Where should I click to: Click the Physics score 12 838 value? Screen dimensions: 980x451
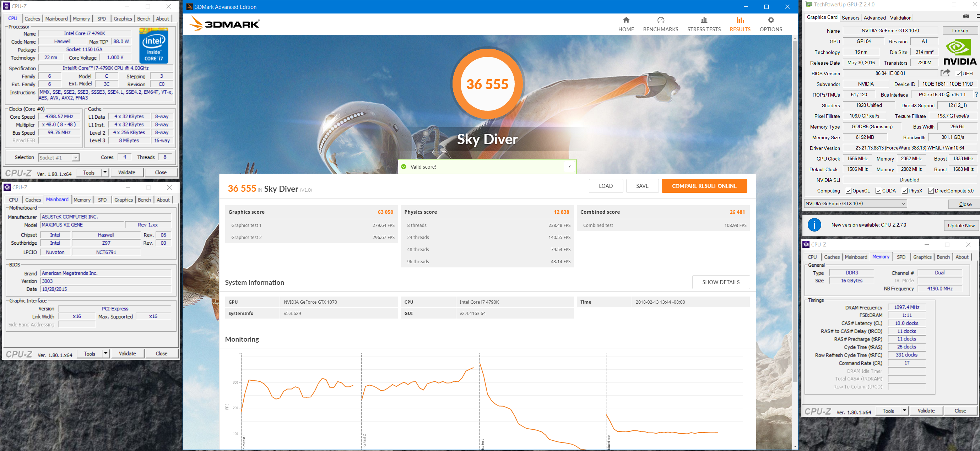561,212
